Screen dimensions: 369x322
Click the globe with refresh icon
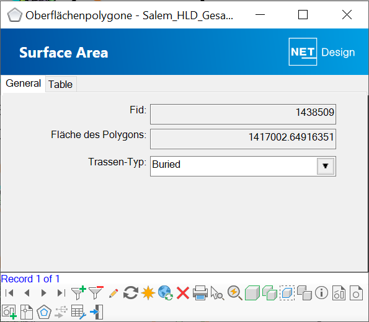pyautogui.click(x=166, y=293)
